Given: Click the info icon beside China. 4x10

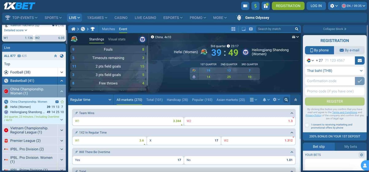Looking at the screenshot, I should click(x=153, y=37).
